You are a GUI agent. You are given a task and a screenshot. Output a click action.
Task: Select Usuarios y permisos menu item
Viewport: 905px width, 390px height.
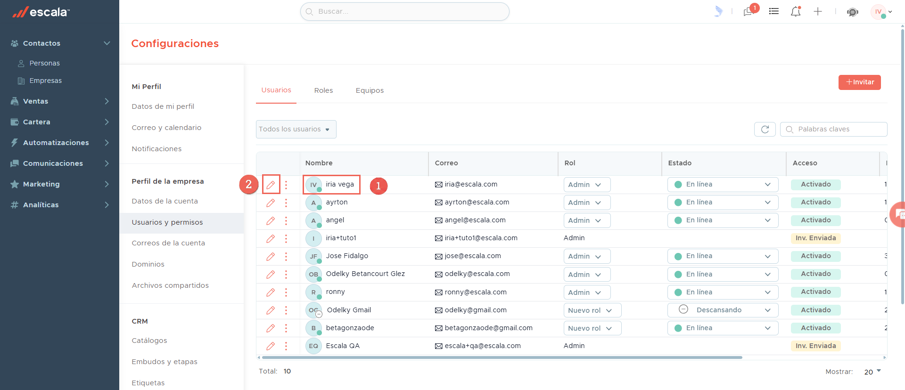[x=181, y=223]
